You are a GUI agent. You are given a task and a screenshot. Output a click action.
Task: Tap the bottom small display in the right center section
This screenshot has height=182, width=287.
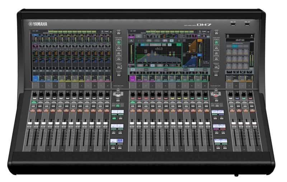click(221, 141)
